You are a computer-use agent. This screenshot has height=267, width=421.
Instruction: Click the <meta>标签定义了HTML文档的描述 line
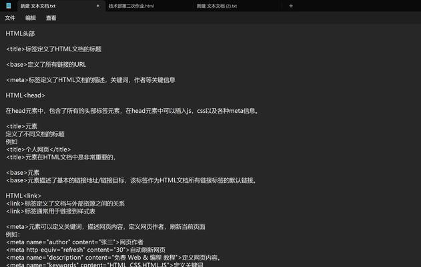(x=91, y=80)
